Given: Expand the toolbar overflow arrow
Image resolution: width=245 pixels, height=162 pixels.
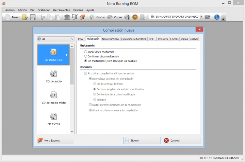Looking at the screenshot, I should pyautogui.click(x=223, y=19).
